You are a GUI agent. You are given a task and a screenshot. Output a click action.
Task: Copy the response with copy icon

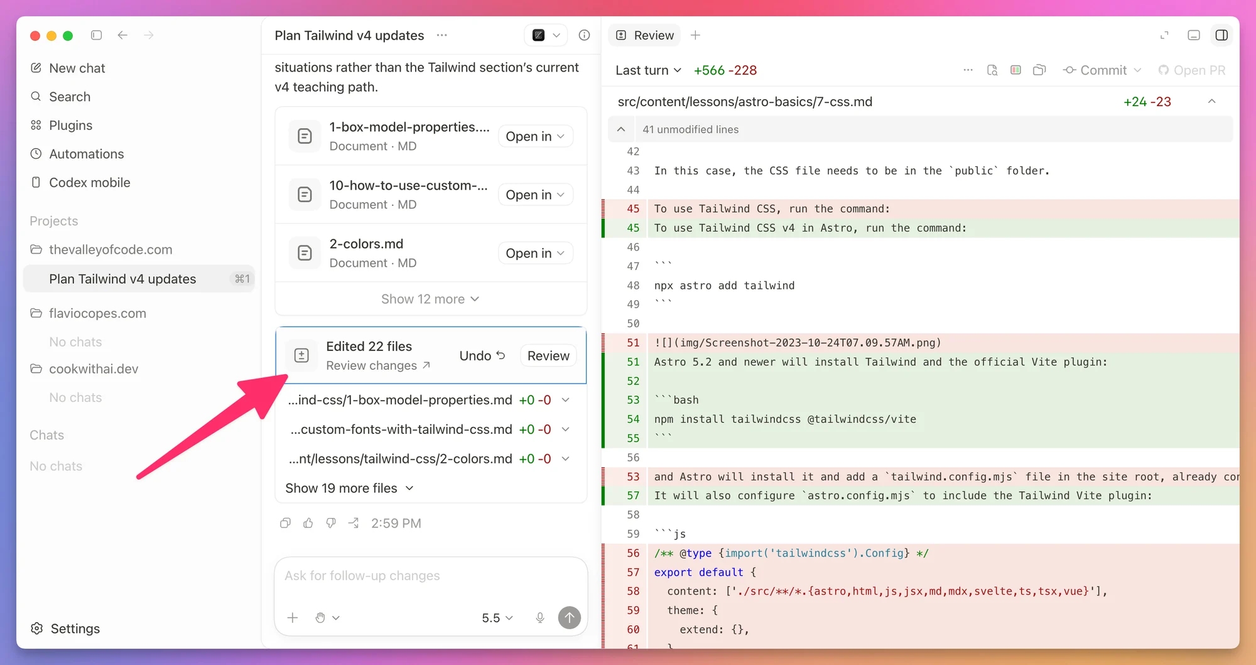click(x=285, y=523)
